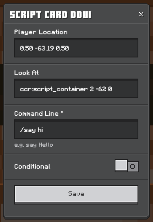
Task: Click the Player Location label
Action: (41, 32)
